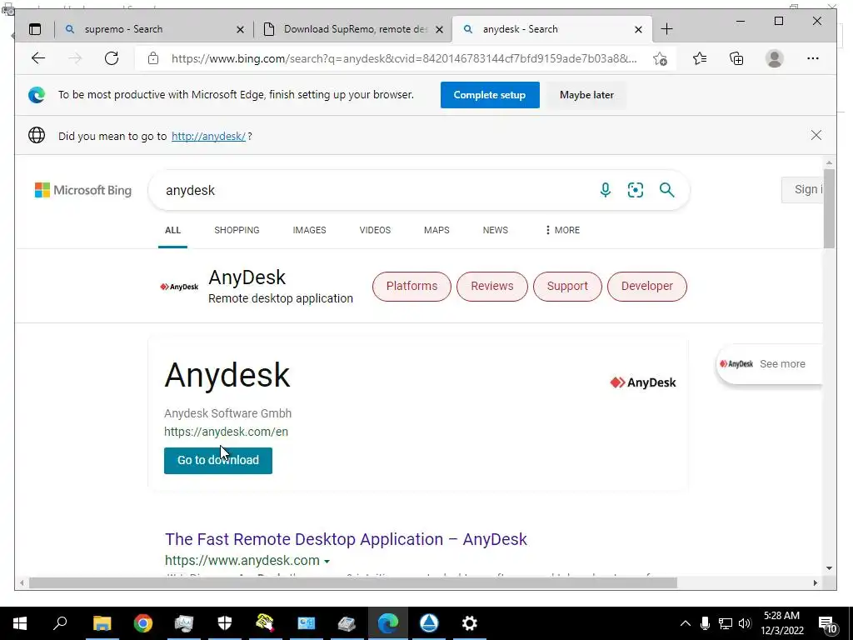Refresh the current page
The height and width of the screenshot is (640, 853).
click(x=112, y=58)
